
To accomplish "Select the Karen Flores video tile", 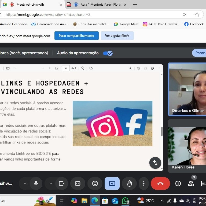I will click(x=187, y=146).
